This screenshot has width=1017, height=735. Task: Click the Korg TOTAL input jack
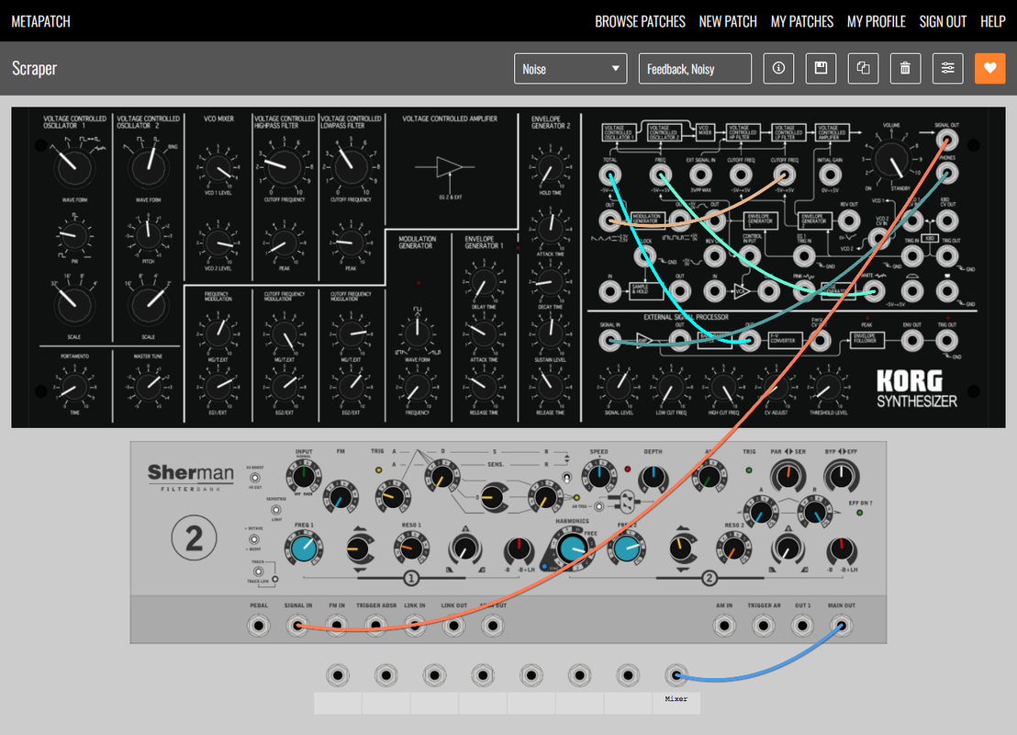[x=609, y=175]
